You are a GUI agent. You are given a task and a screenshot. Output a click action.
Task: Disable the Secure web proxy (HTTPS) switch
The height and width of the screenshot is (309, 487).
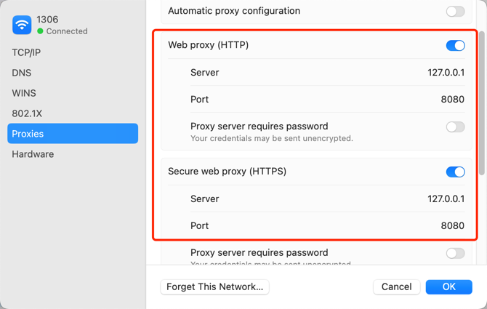tap(455, 172)
